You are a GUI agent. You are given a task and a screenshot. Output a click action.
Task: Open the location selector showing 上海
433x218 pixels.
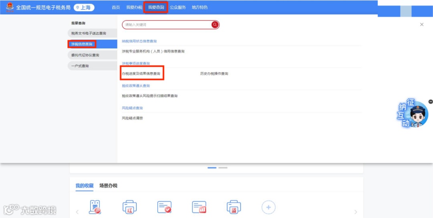click(x=84, y=8)
